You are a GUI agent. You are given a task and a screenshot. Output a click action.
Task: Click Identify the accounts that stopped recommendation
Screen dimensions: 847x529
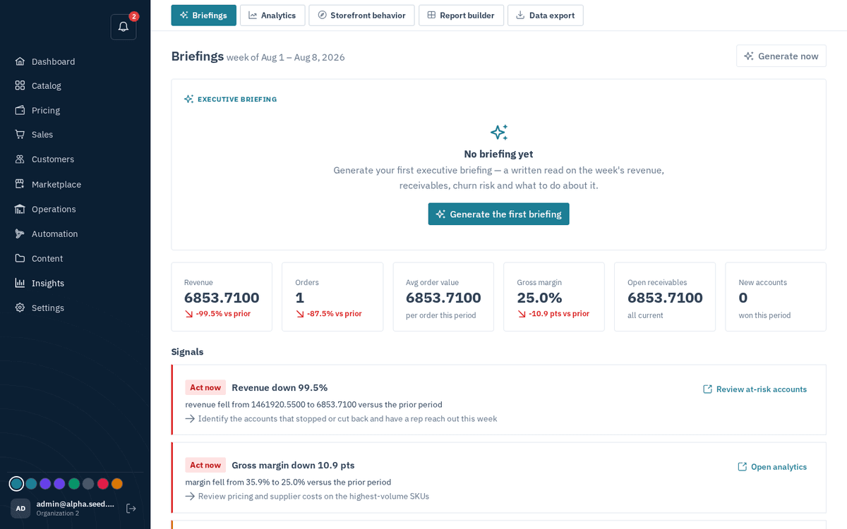pos(347,419)
